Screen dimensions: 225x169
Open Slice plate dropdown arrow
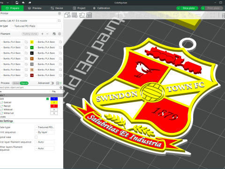coord(178,8)
